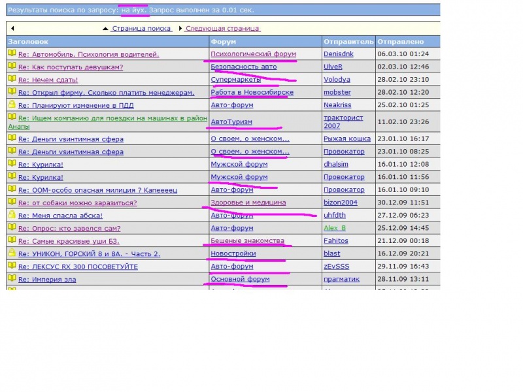Image resolution: width=523 pixels, height=392 pixels.
Task: Click the lock icon beside 'Меня спасла абска!'
Action: click(12, 215)
